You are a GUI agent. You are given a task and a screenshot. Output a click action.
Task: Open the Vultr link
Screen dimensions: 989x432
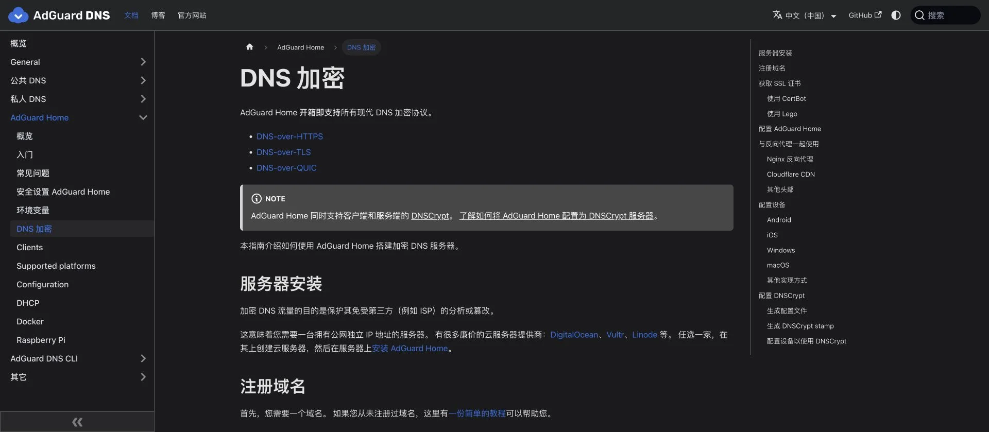(x=615, y=335)
